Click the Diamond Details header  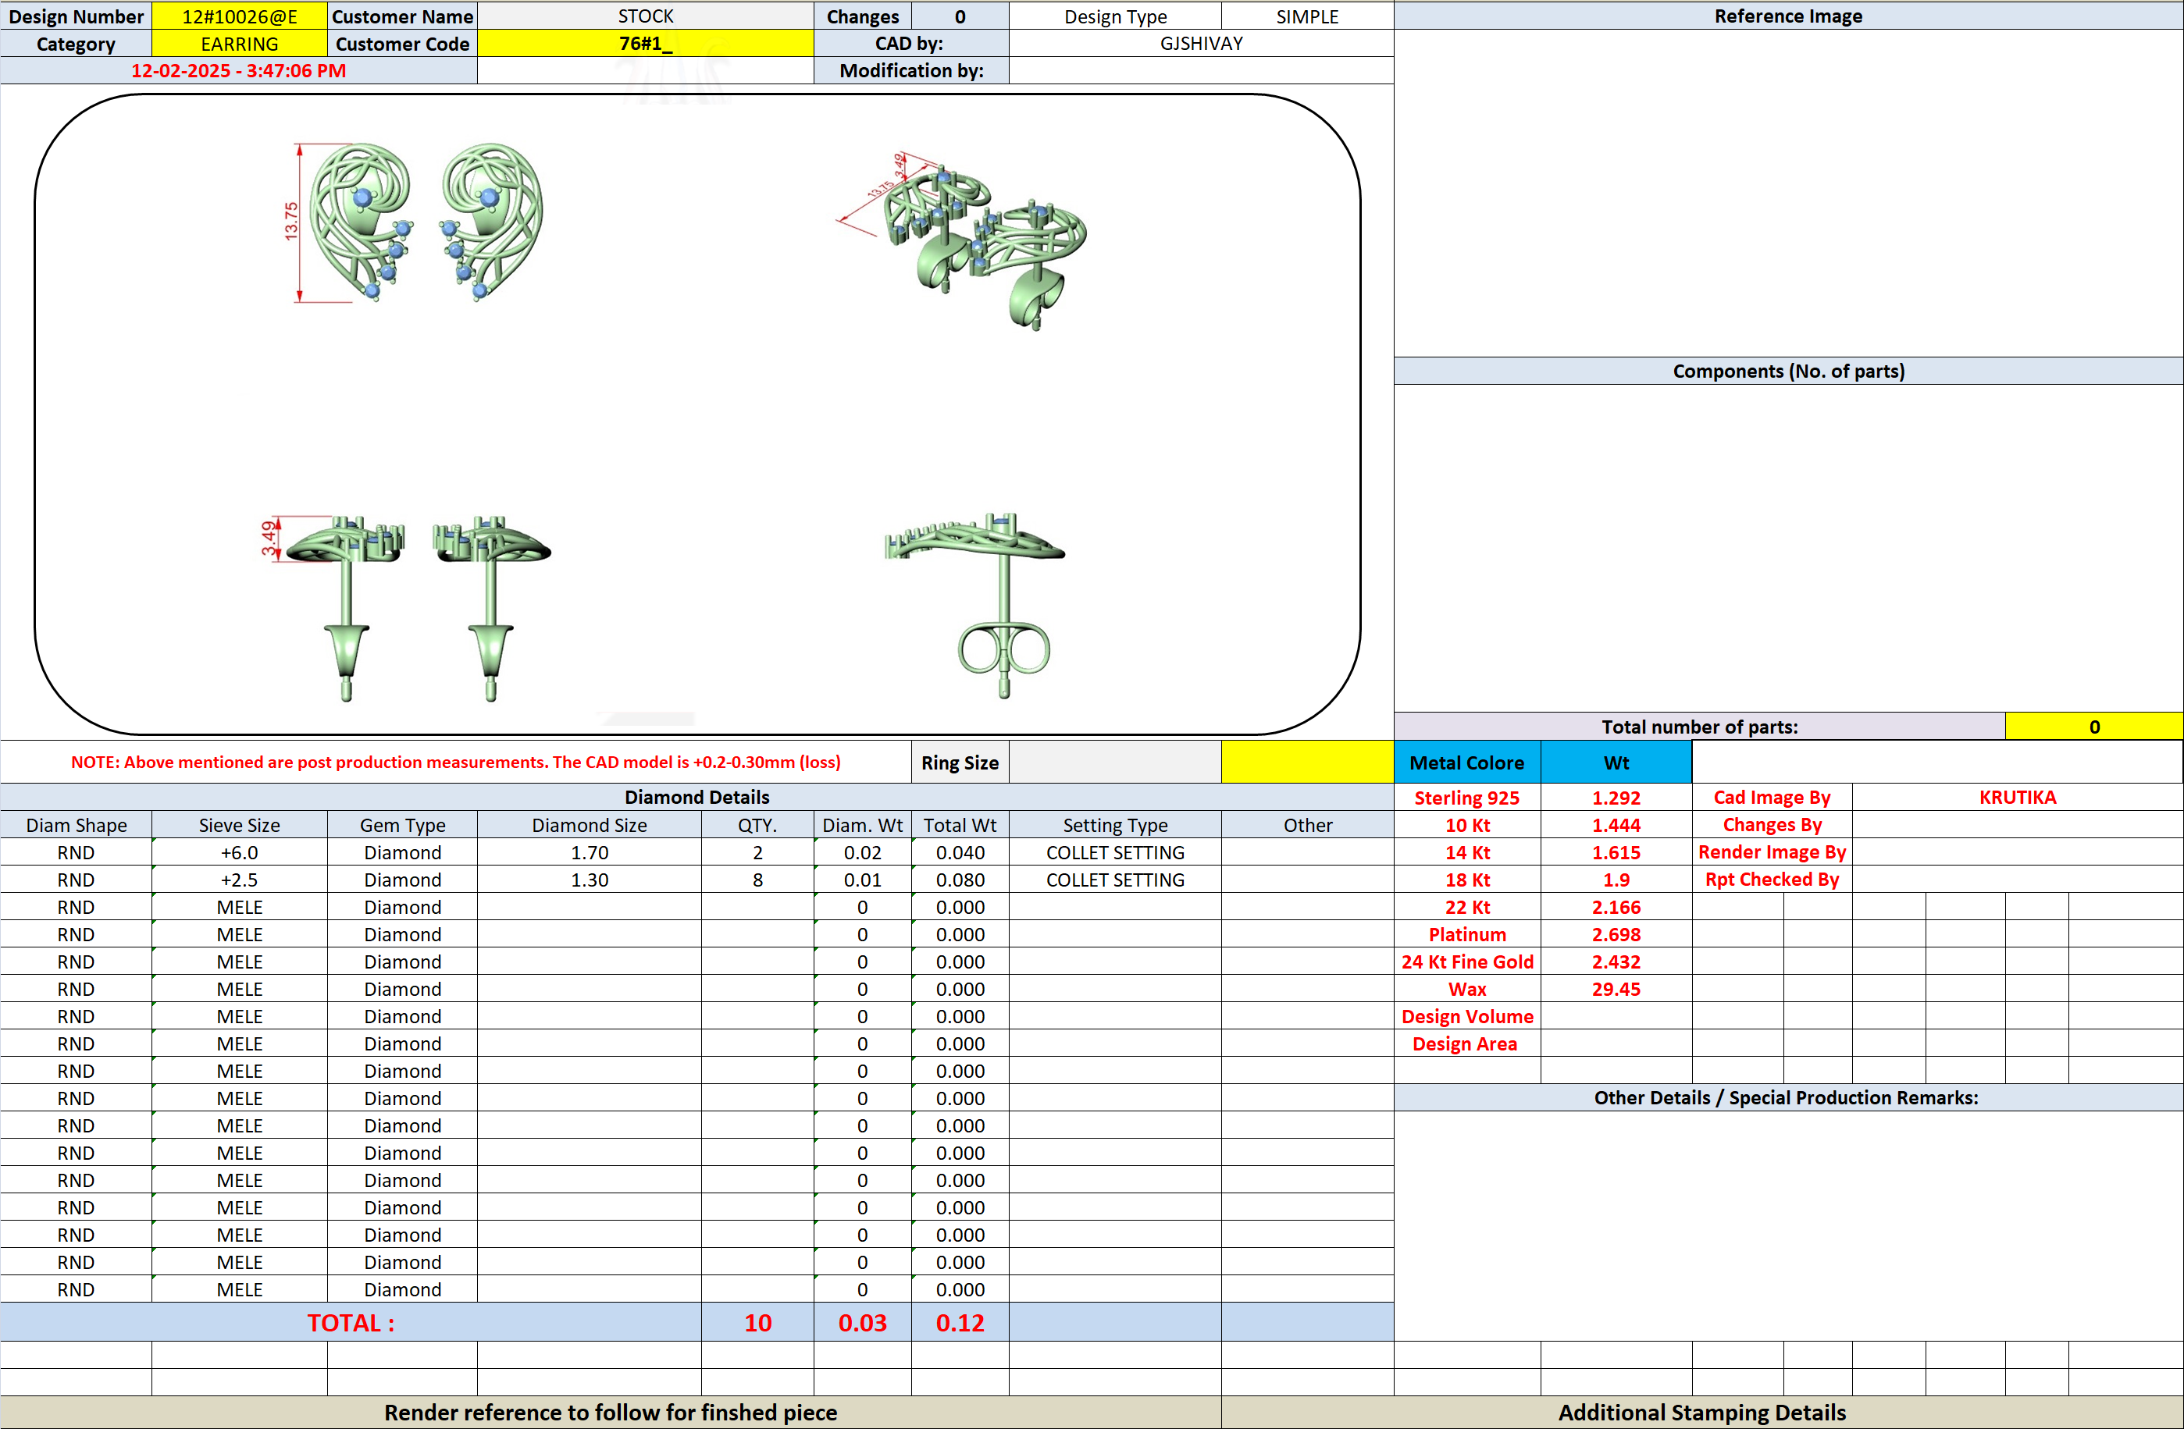[697, 797]
